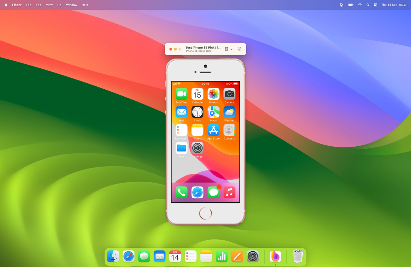The height and width of the screenshot is (267, 411).
Task: Open Messages with badge in iPhone dock
Action: pos(213,192)
